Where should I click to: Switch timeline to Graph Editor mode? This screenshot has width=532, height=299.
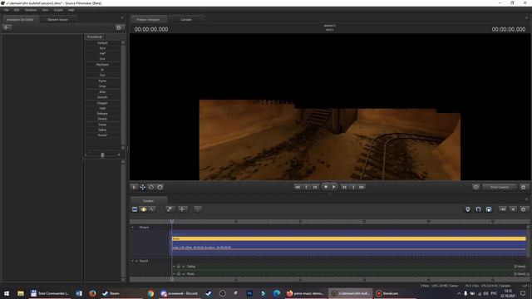pos(151,209)
